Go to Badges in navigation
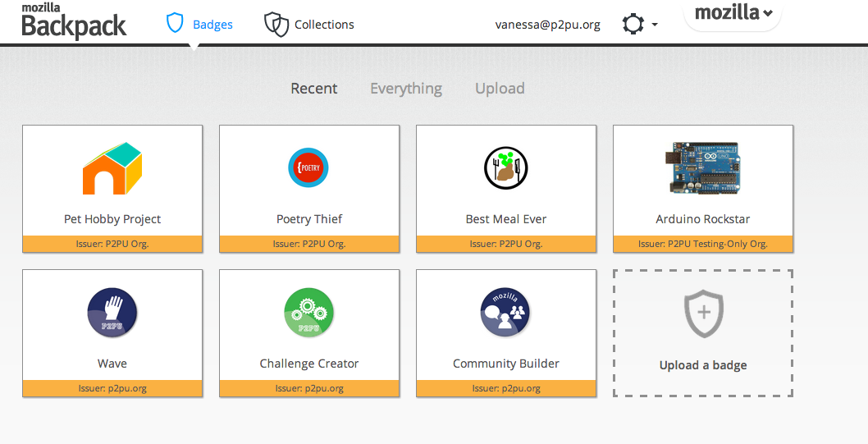The width and height of the screenshot is (868, 444). point(212,25)
